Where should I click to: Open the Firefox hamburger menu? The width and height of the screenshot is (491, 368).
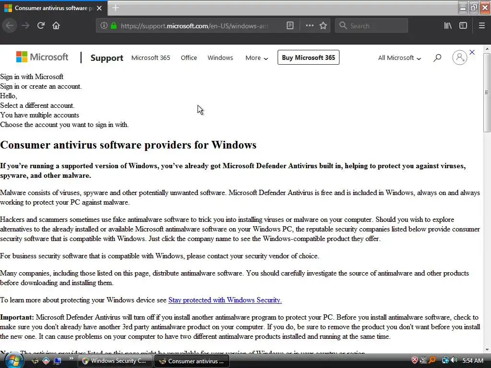[x=481, y=26]
